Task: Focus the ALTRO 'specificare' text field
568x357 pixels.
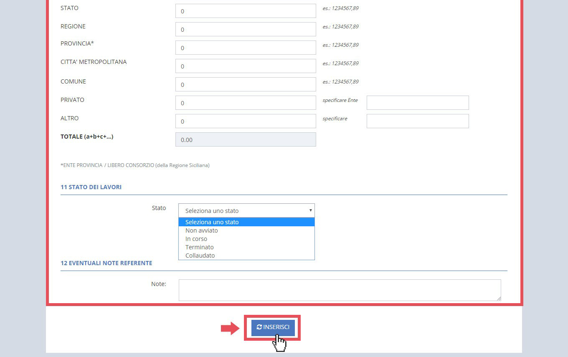Action: click(418, 121)
